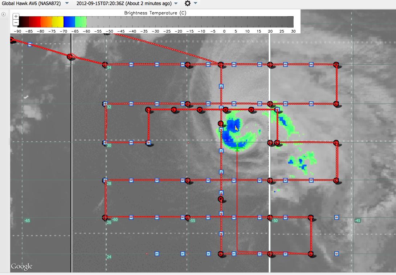Image resolution: width=396 pixels, height=275 pixels.
Task: Select waypoint at bottom-right corner of flight track
Action: (x=311, y=254)
